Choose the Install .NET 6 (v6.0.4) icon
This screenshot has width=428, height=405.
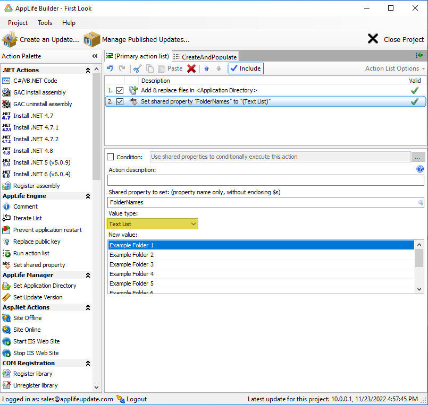point(6,174)
